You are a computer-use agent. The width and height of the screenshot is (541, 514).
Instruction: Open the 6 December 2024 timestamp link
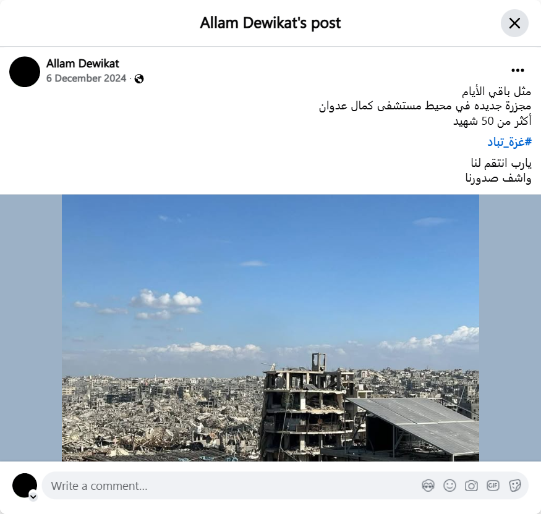coord(87,78)
